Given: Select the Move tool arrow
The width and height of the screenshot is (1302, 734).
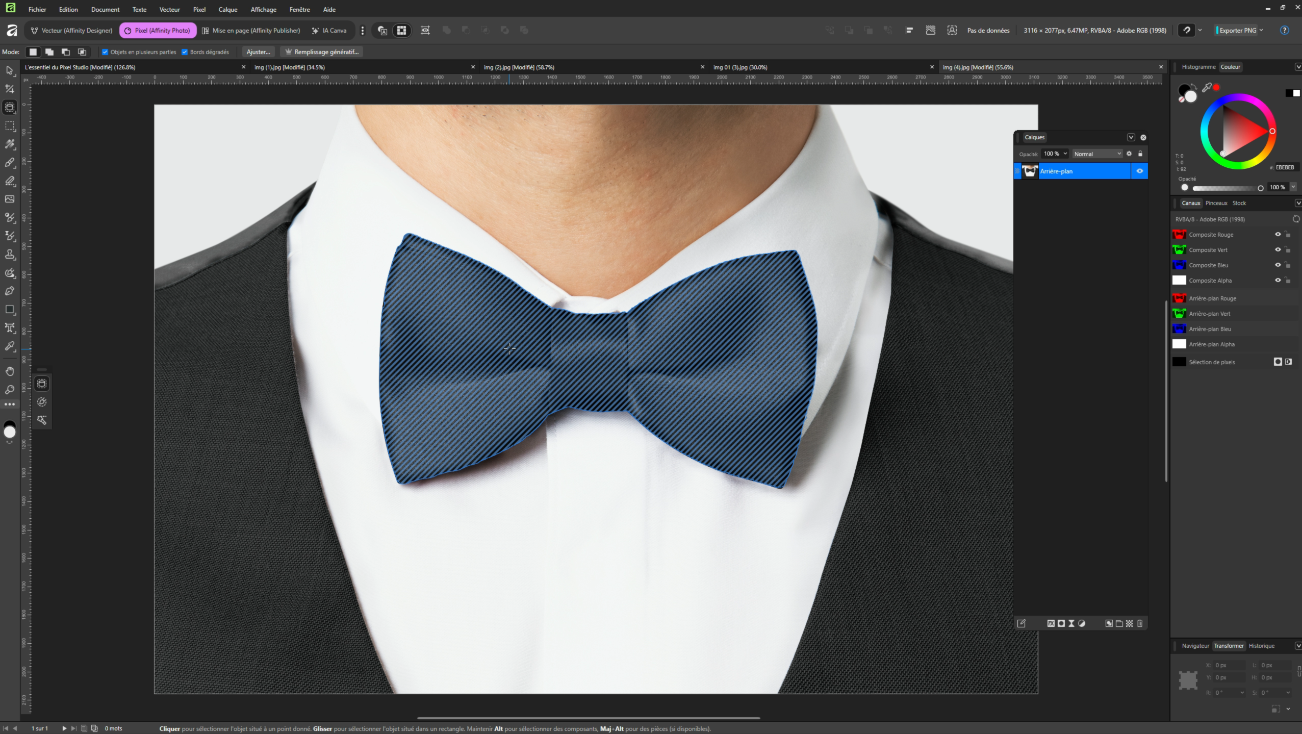Looking at the screenshot, I should (10, 70).
